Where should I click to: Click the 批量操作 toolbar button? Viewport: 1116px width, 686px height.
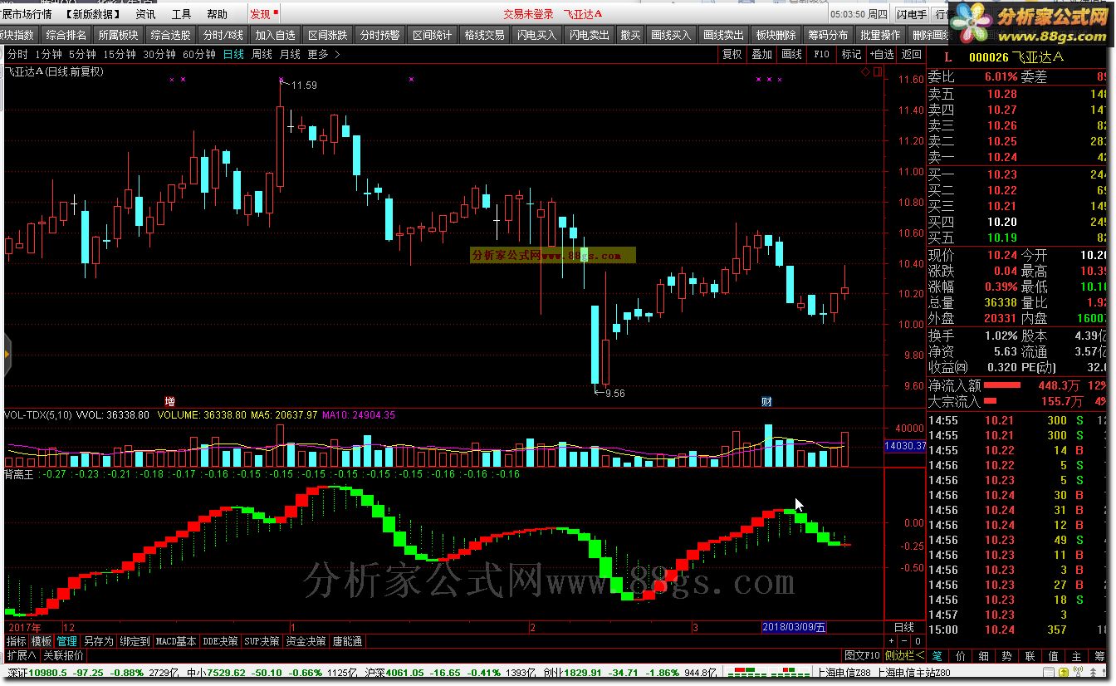point(880,35)
